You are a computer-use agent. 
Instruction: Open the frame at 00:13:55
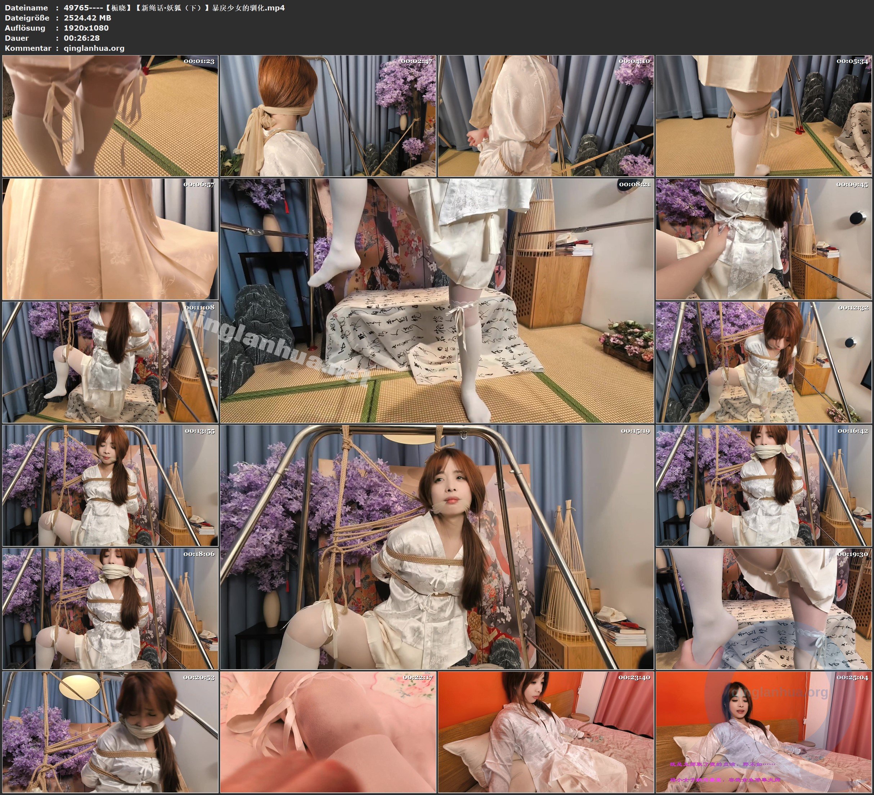pyautogui.click(x=110, y=485)
